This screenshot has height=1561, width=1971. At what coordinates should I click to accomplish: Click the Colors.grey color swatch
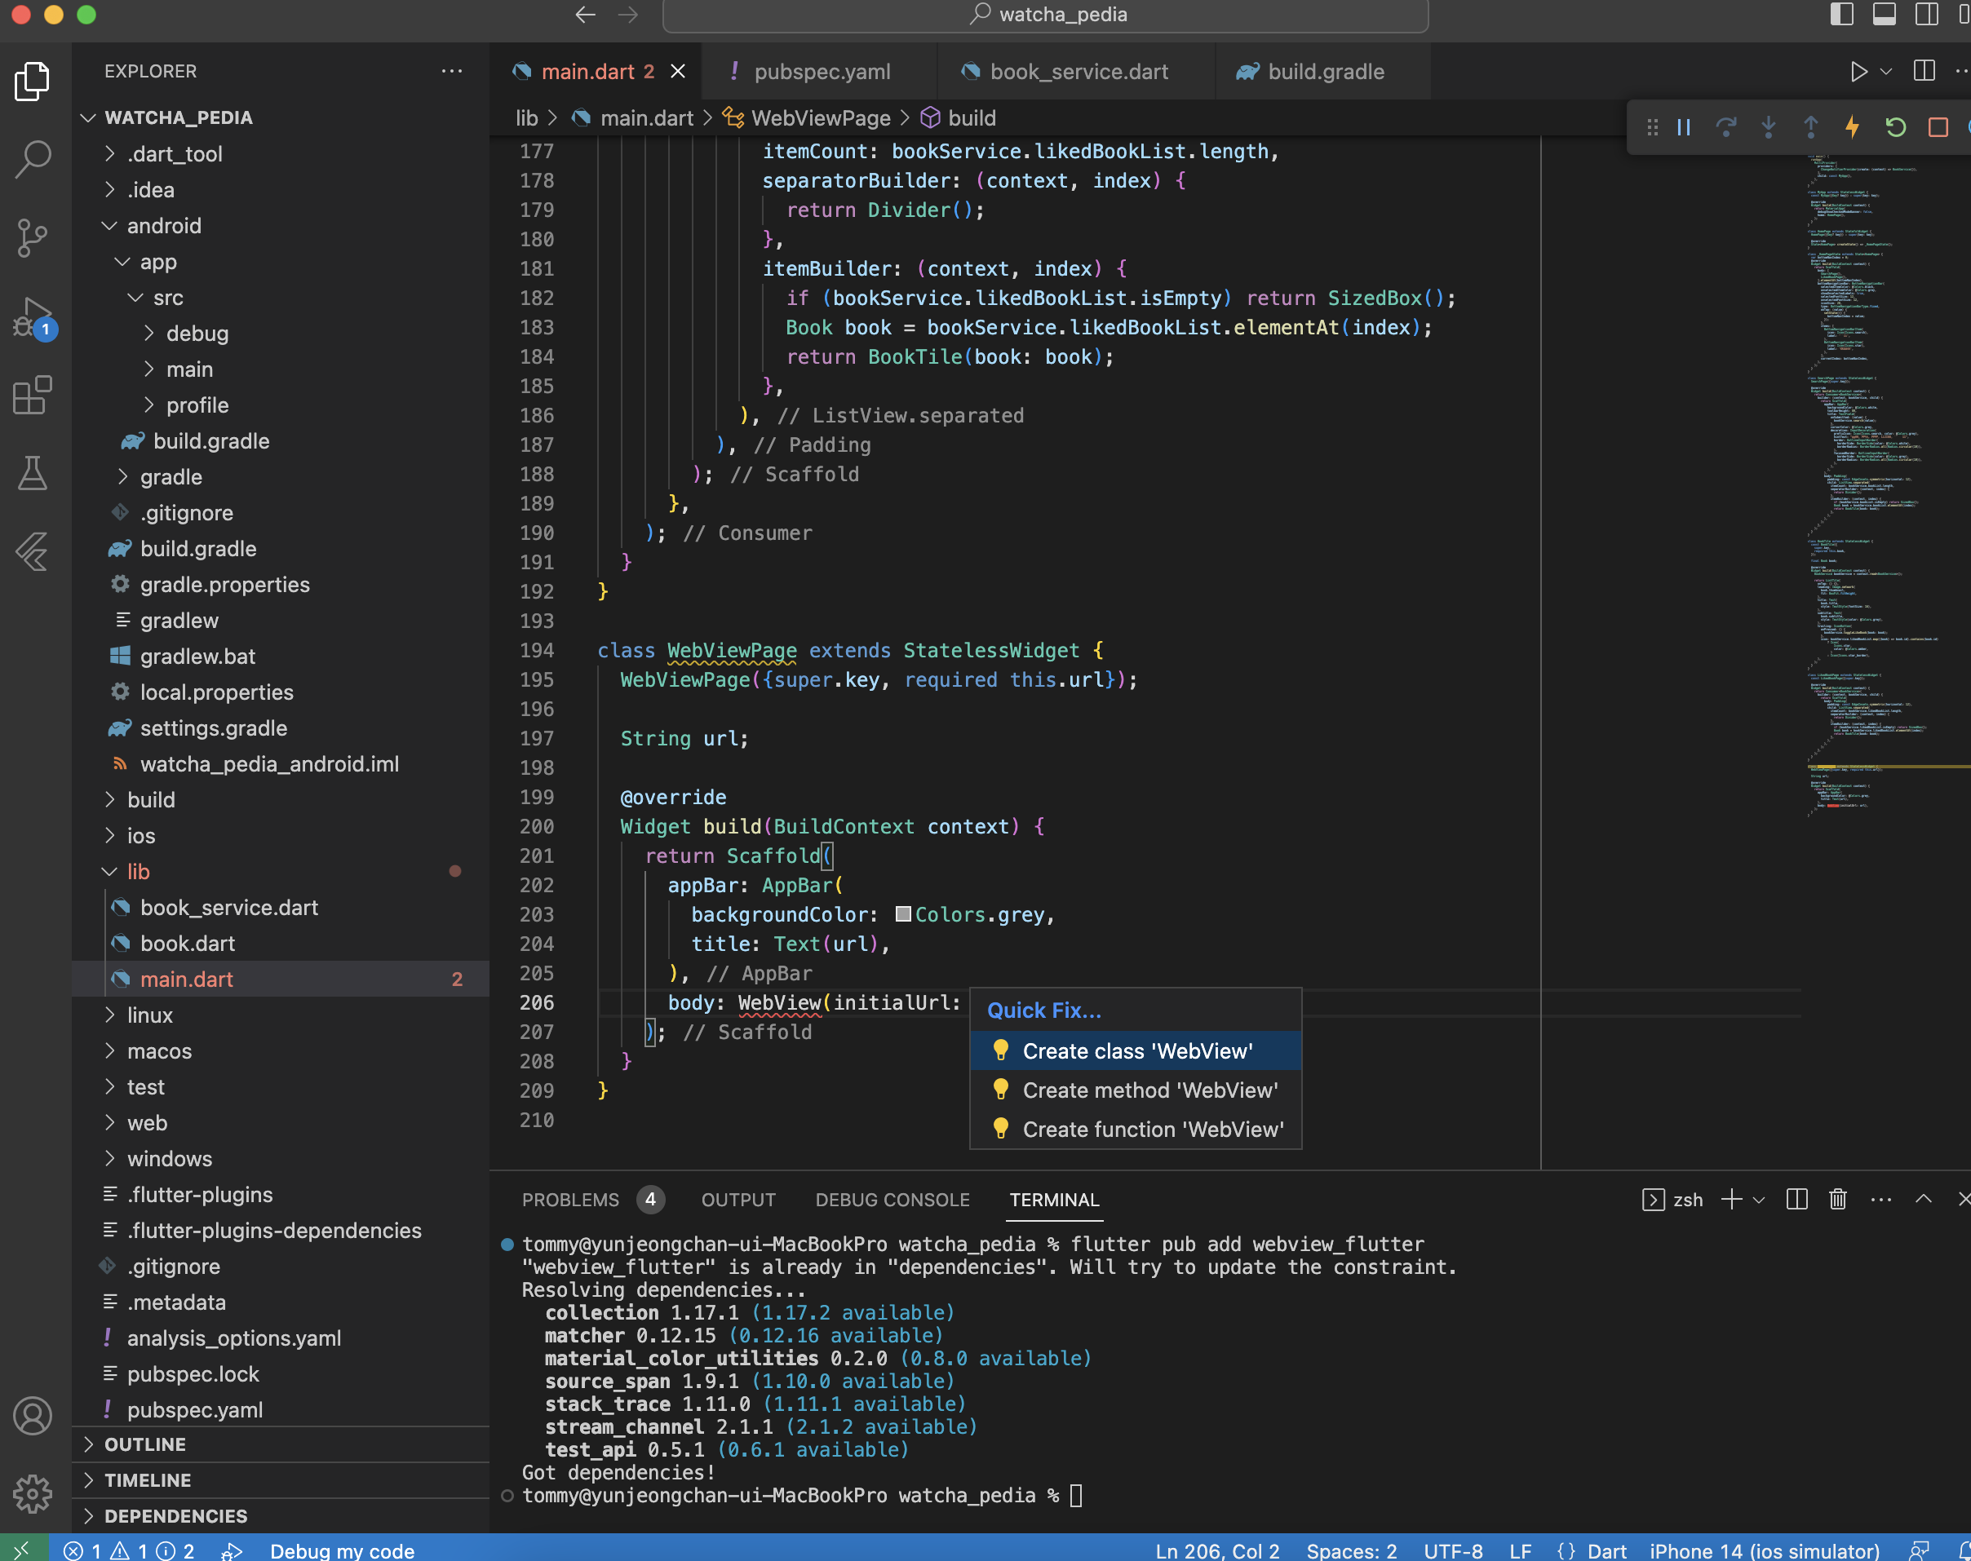[902, 914]
